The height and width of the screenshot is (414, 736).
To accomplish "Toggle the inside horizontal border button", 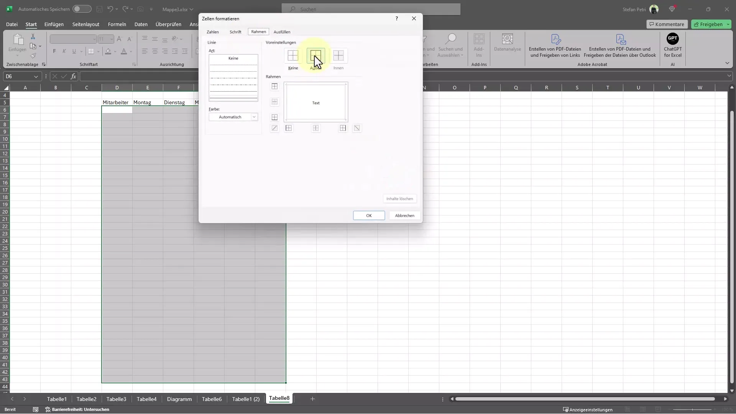I will pos(274,102).
